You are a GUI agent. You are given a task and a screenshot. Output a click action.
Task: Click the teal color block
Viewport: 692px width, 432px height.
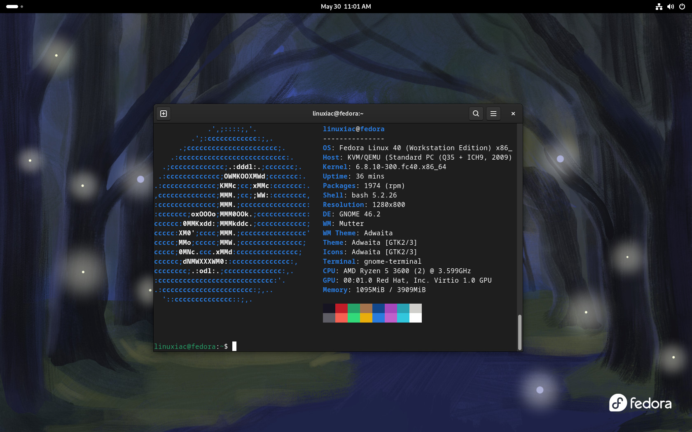(x=403, y=308)
